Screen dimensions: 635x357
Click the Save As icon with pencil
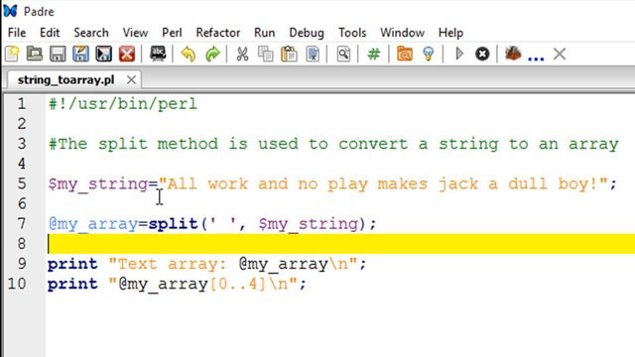coord(80,54)
